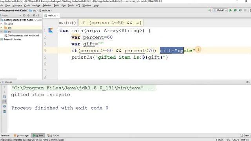Open the Navigate menu
251x141 pixels.
click(x=17, y=5)
